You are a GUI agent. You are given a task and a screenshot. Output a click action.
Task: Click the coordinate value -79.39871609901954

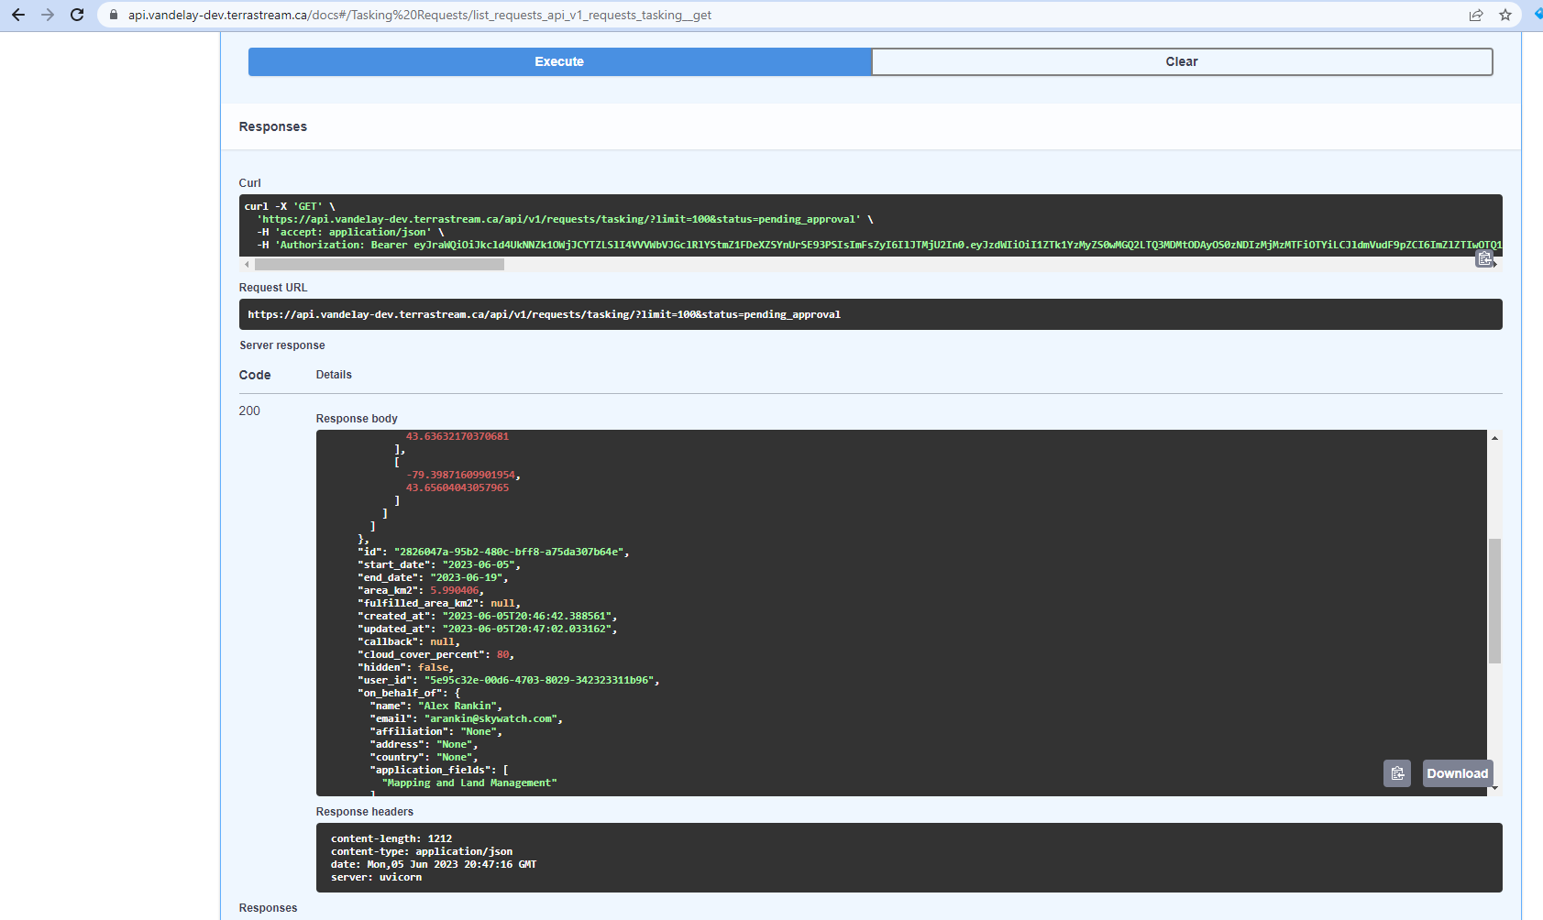coord(461,475)
